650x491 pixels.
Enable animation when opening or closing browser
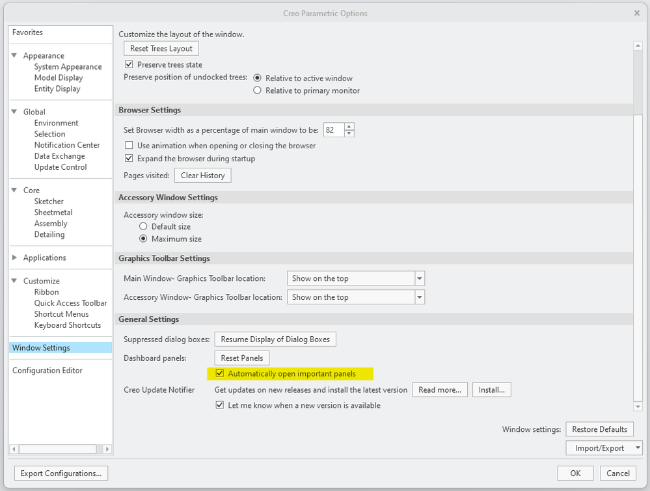click(x=129, y=146)
